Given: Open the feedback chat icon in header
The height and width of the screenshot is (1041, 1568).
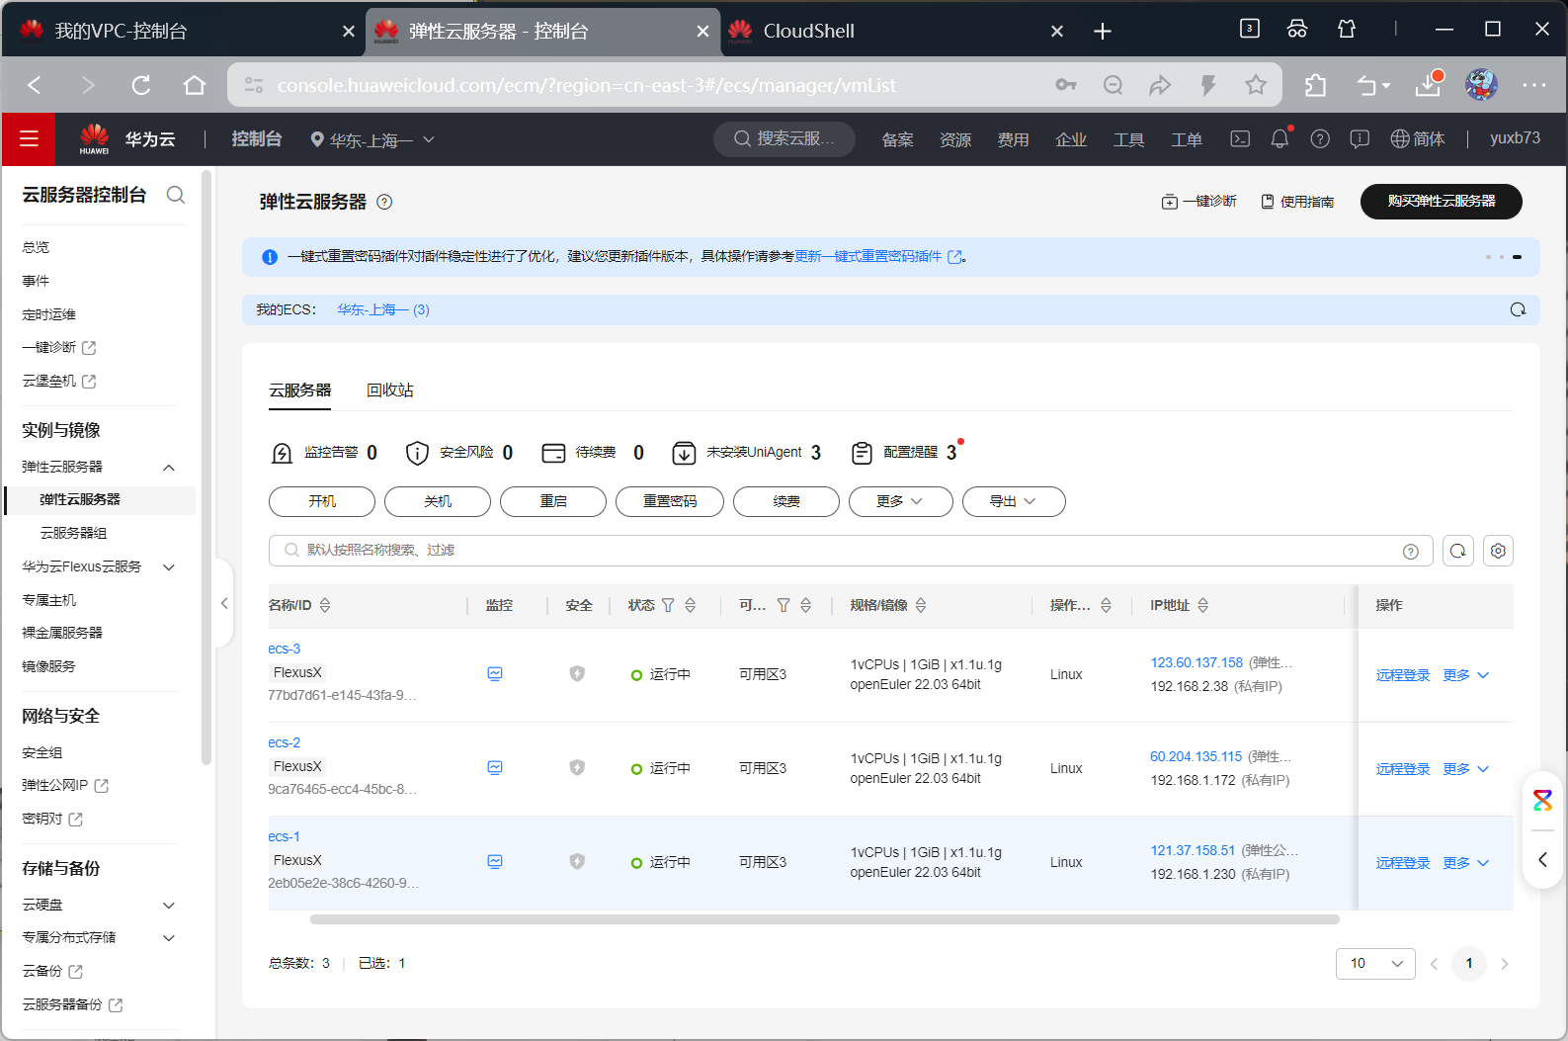Looking at the screenshot, I should pos(1360,139).
